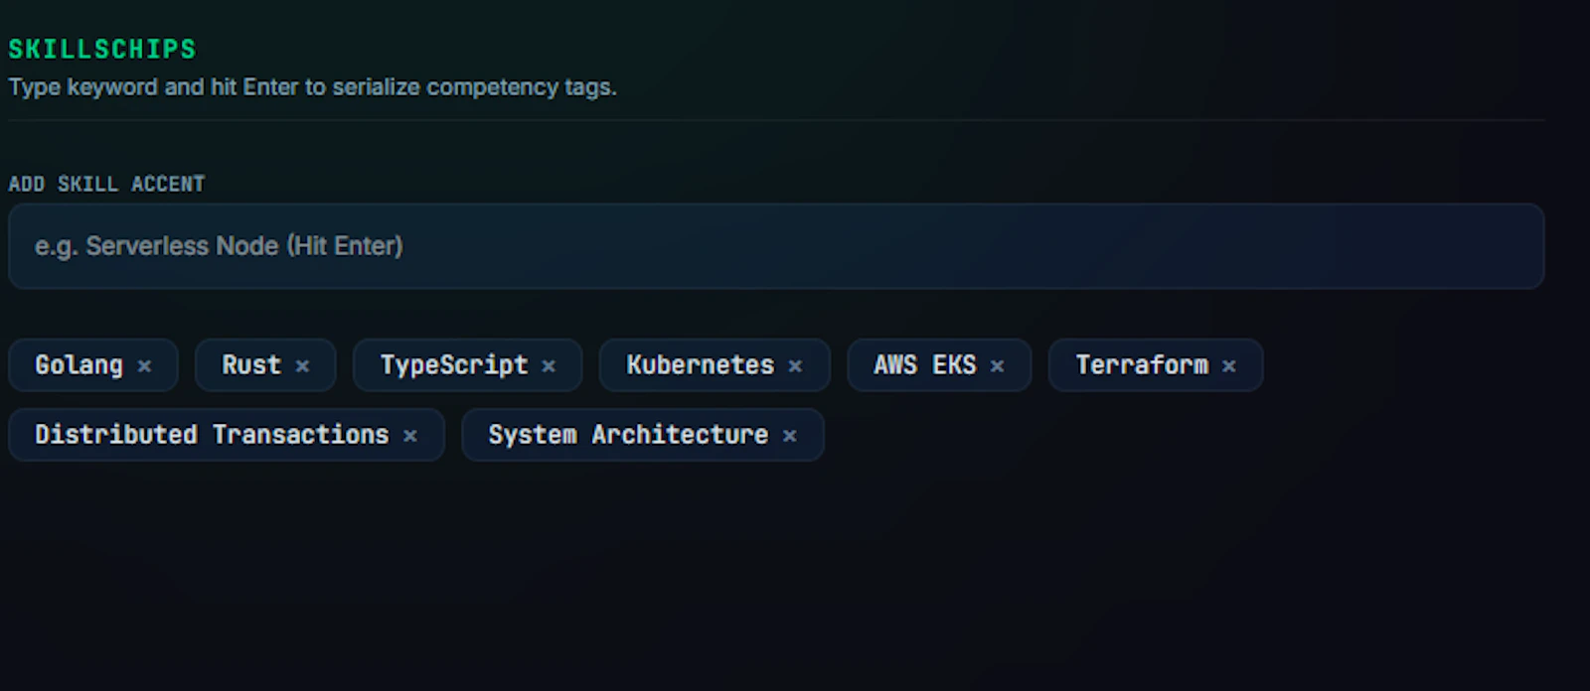Delete the TypeScript tag via its x
Image resolution: width=1590 pixels, height=691 pixels.
[x=549, y=366]
